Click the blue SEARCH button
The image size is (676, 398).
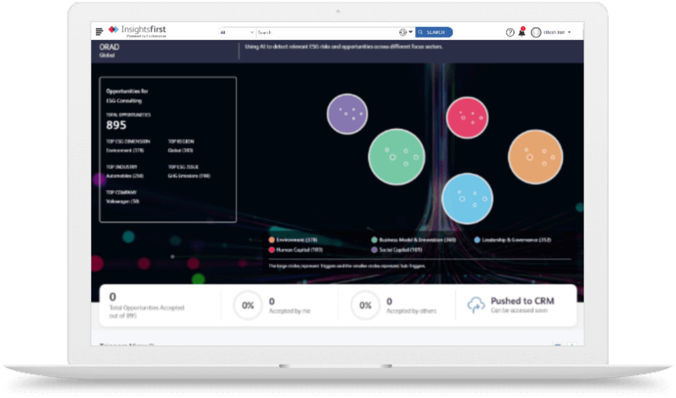434,32
